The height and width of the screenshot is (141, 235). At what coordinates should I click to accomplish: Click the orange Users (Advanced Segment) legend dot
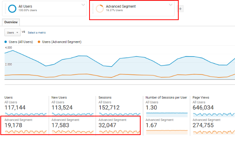pos(39,42)
